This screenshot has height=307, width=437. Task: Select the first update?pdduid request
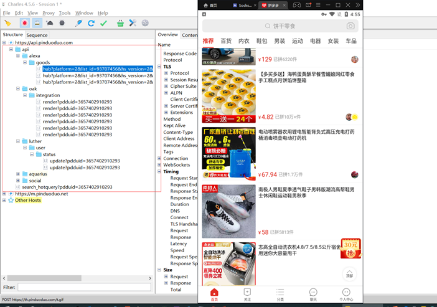coord(85,161)
